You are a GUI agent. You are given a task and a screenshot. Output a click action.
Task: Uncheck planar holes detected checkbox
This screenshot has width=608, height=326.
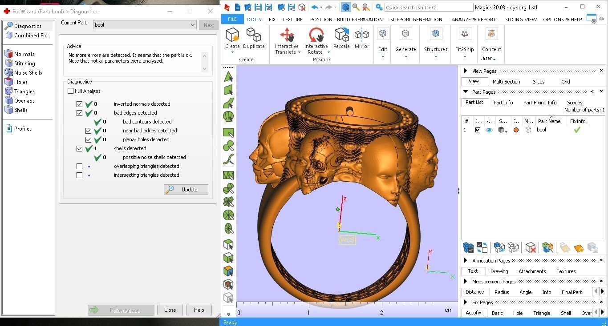88,139
